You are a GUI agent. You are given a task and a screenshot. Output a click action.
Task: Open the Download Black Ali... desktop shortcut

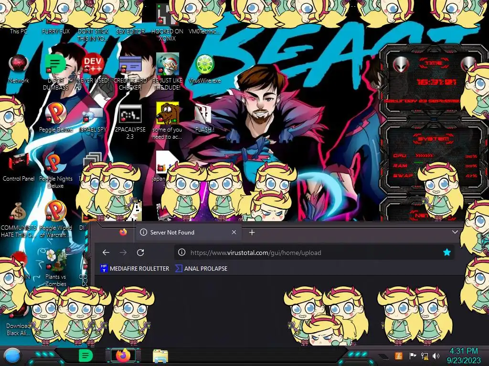coord(18,329)
